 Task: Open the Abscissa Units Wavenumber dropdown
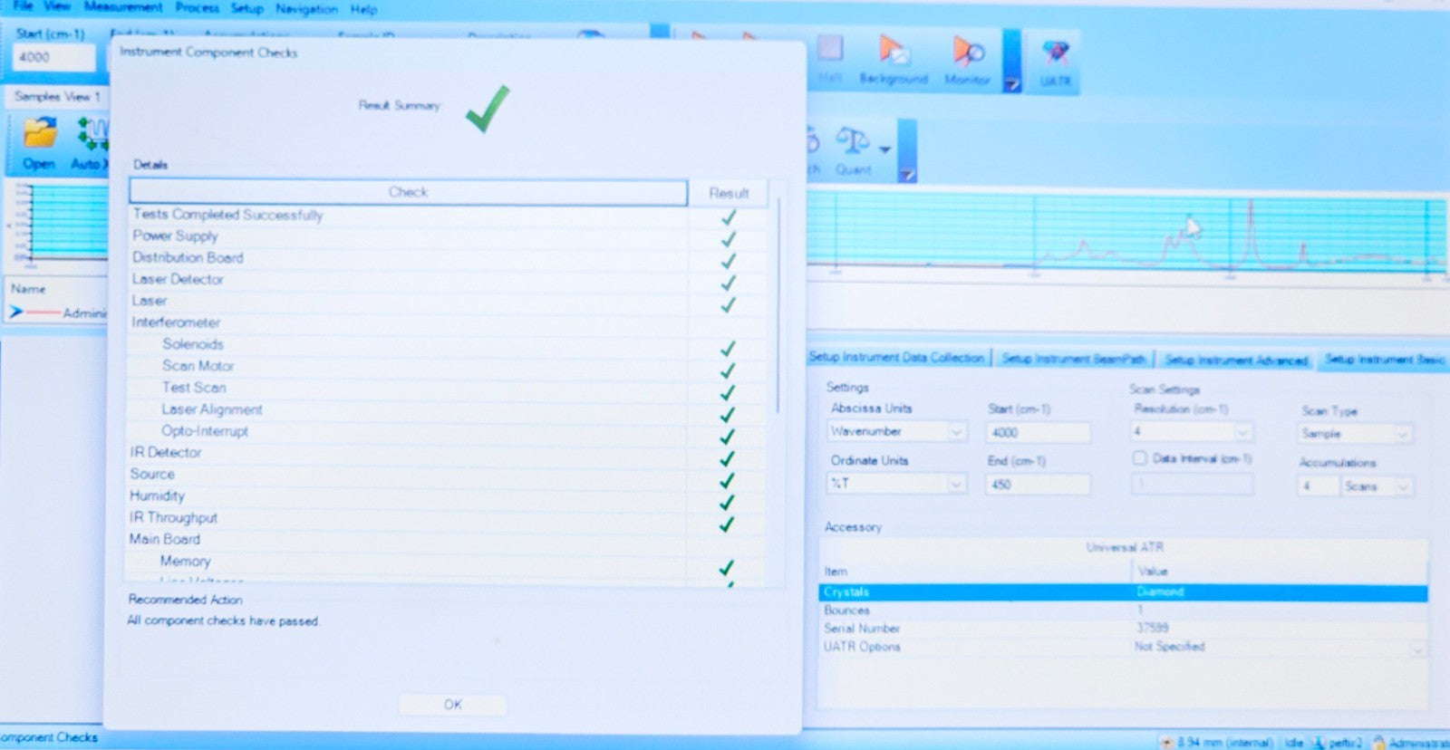[x=896, y=432]
